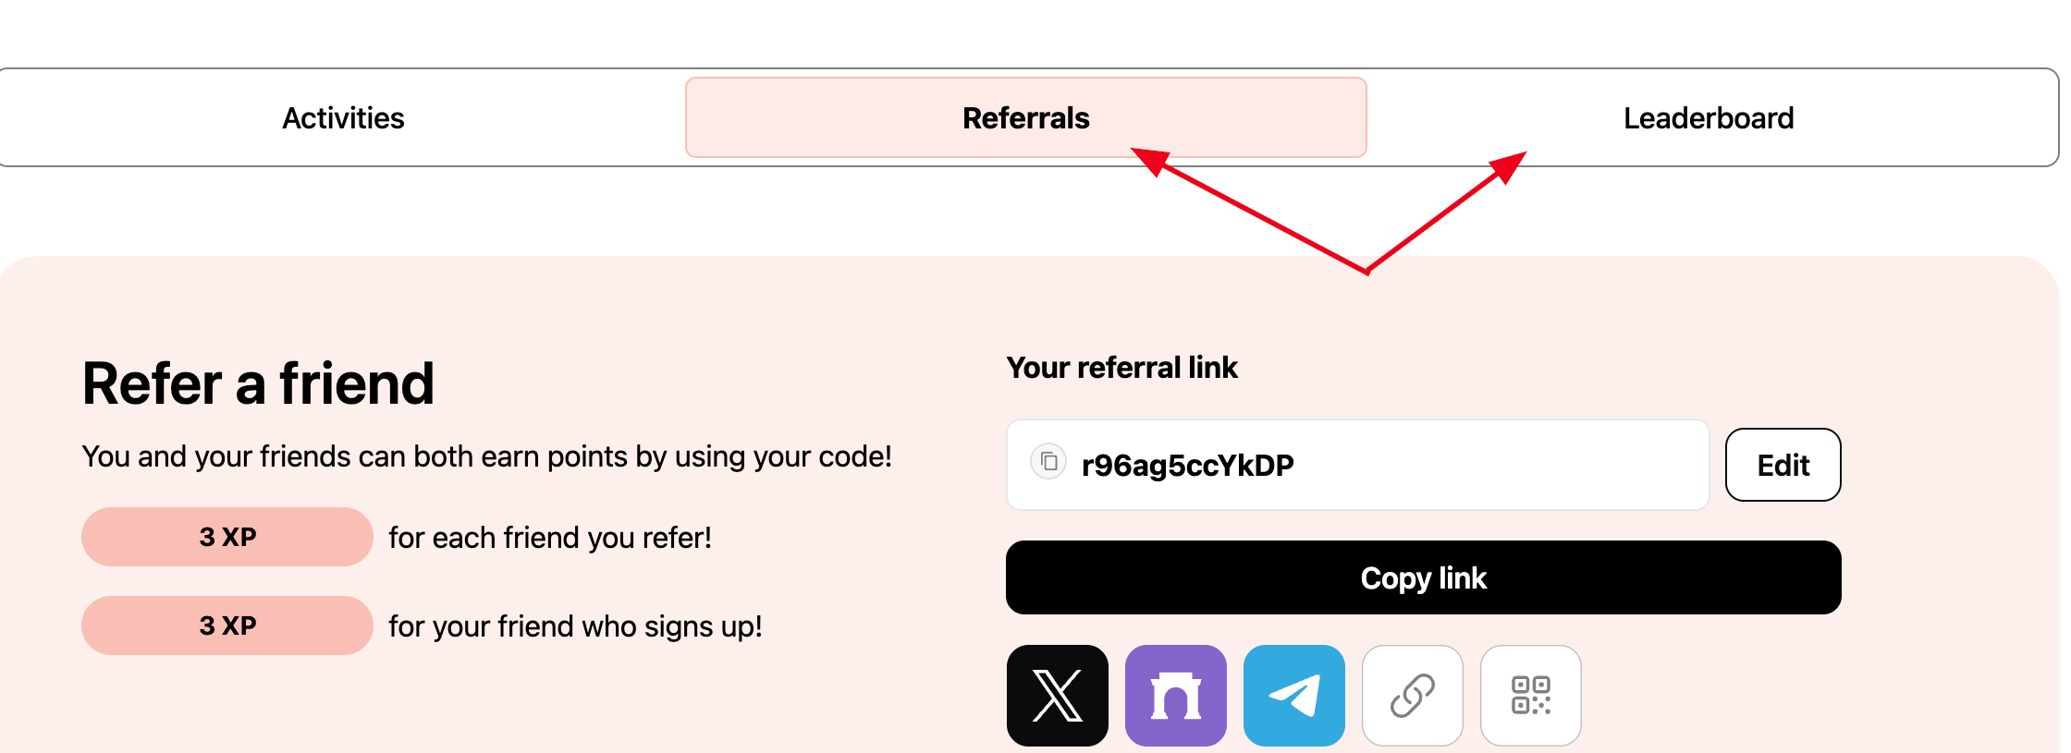Click the 3 XP badge for referring friends
The image size is (2071, 753).
pos(227,537)
